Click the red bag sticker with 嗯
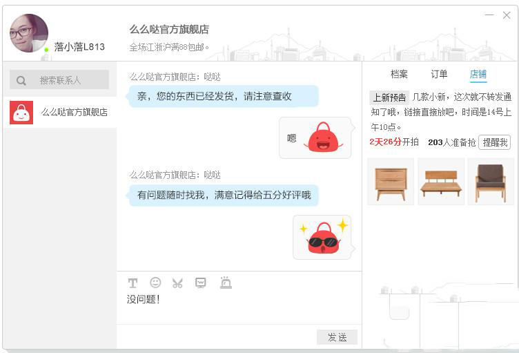Screen dimensions: 519x353 click(x=323, y=137)
